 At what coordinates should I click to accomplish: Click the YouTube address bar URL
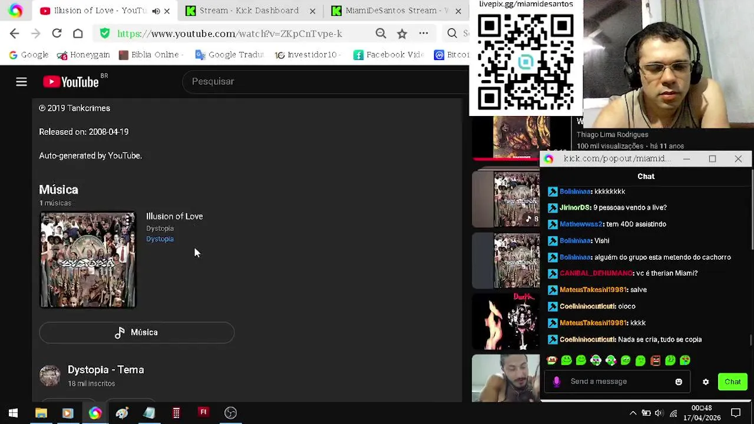(x=230, y=34)
